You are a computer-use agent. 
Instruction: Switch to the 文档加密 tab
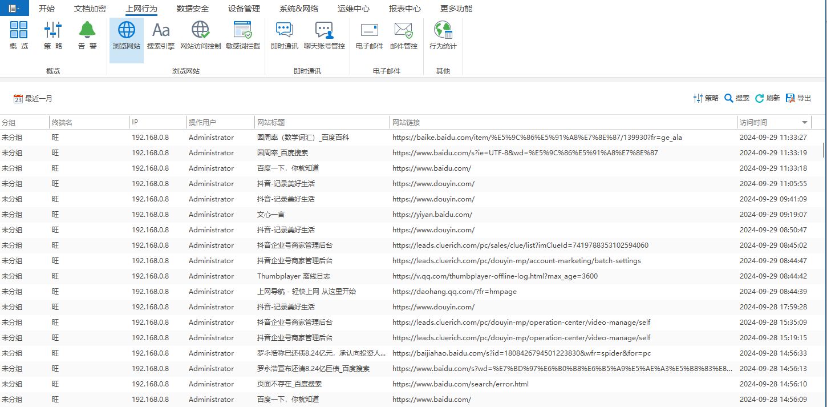tap(90, 9)
